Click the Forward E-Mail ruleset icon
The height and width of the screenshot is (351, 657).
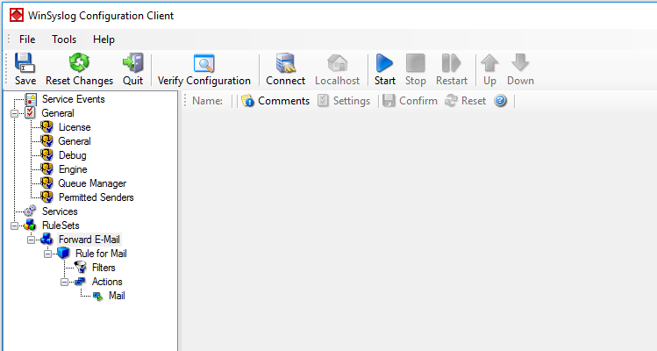(47, 239)
